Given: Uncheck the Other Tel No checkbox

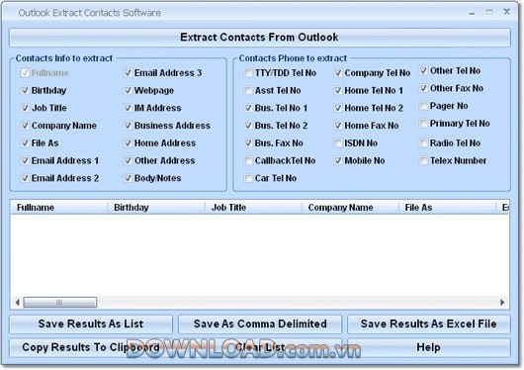Looking at the screenshot, I should pyautogui.click(x=423, y=70).
